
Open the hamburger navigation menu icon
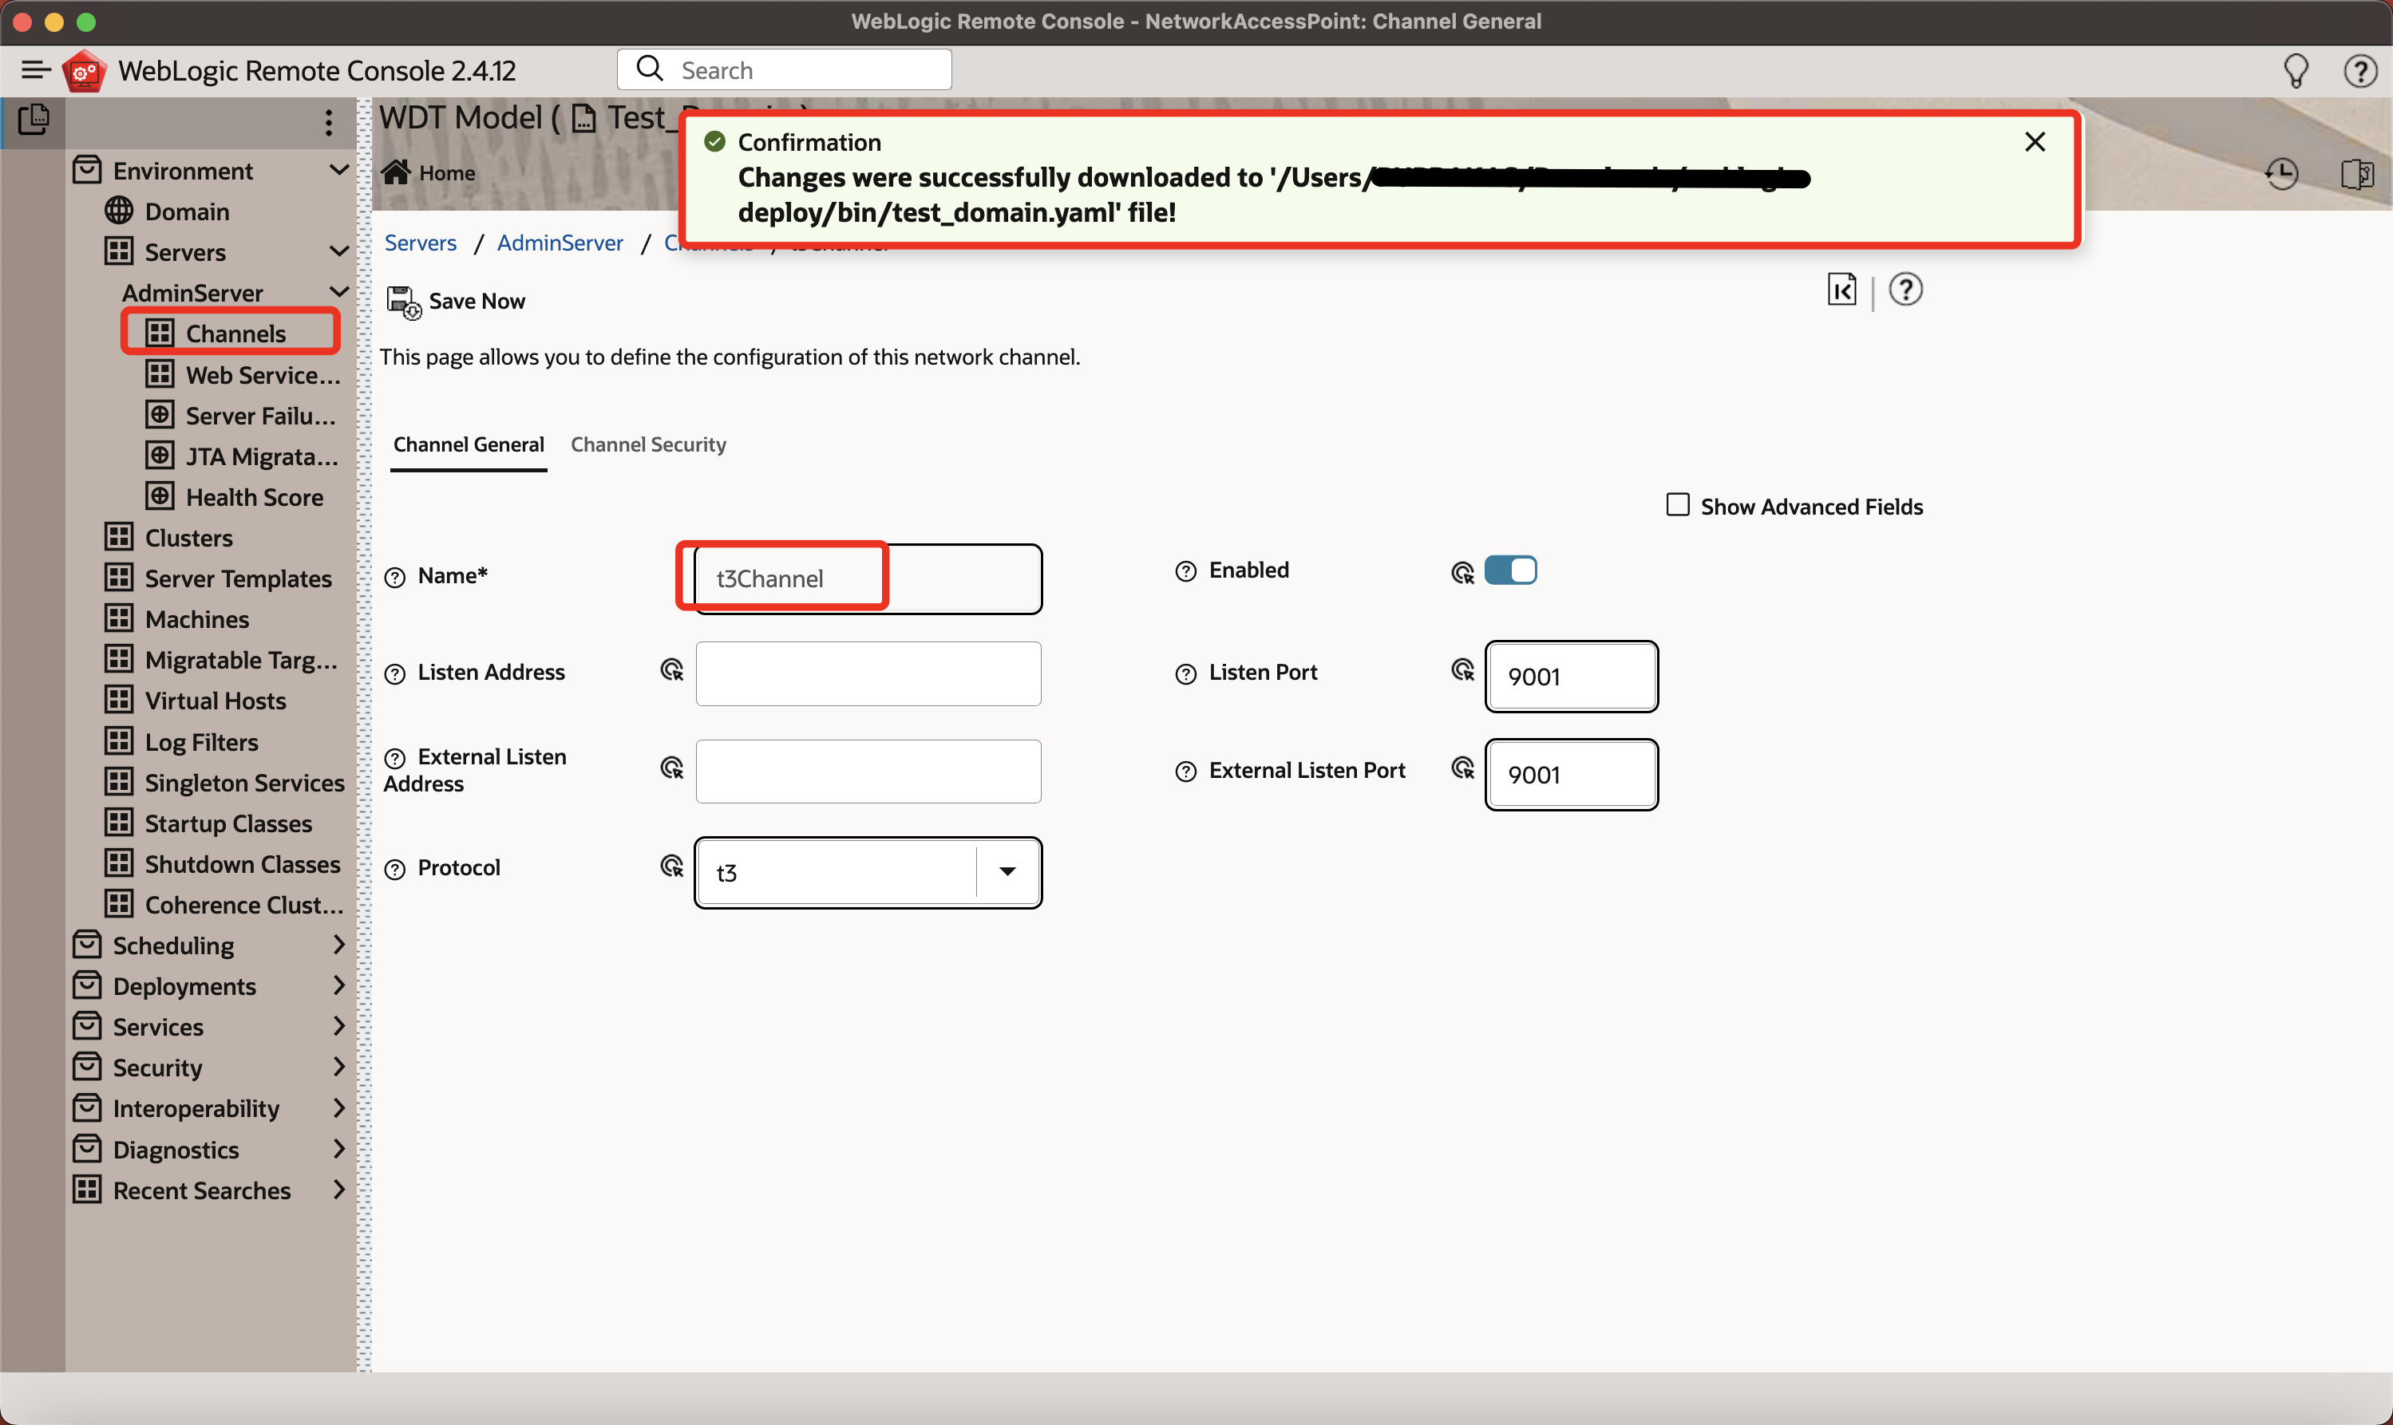[36, 70]
